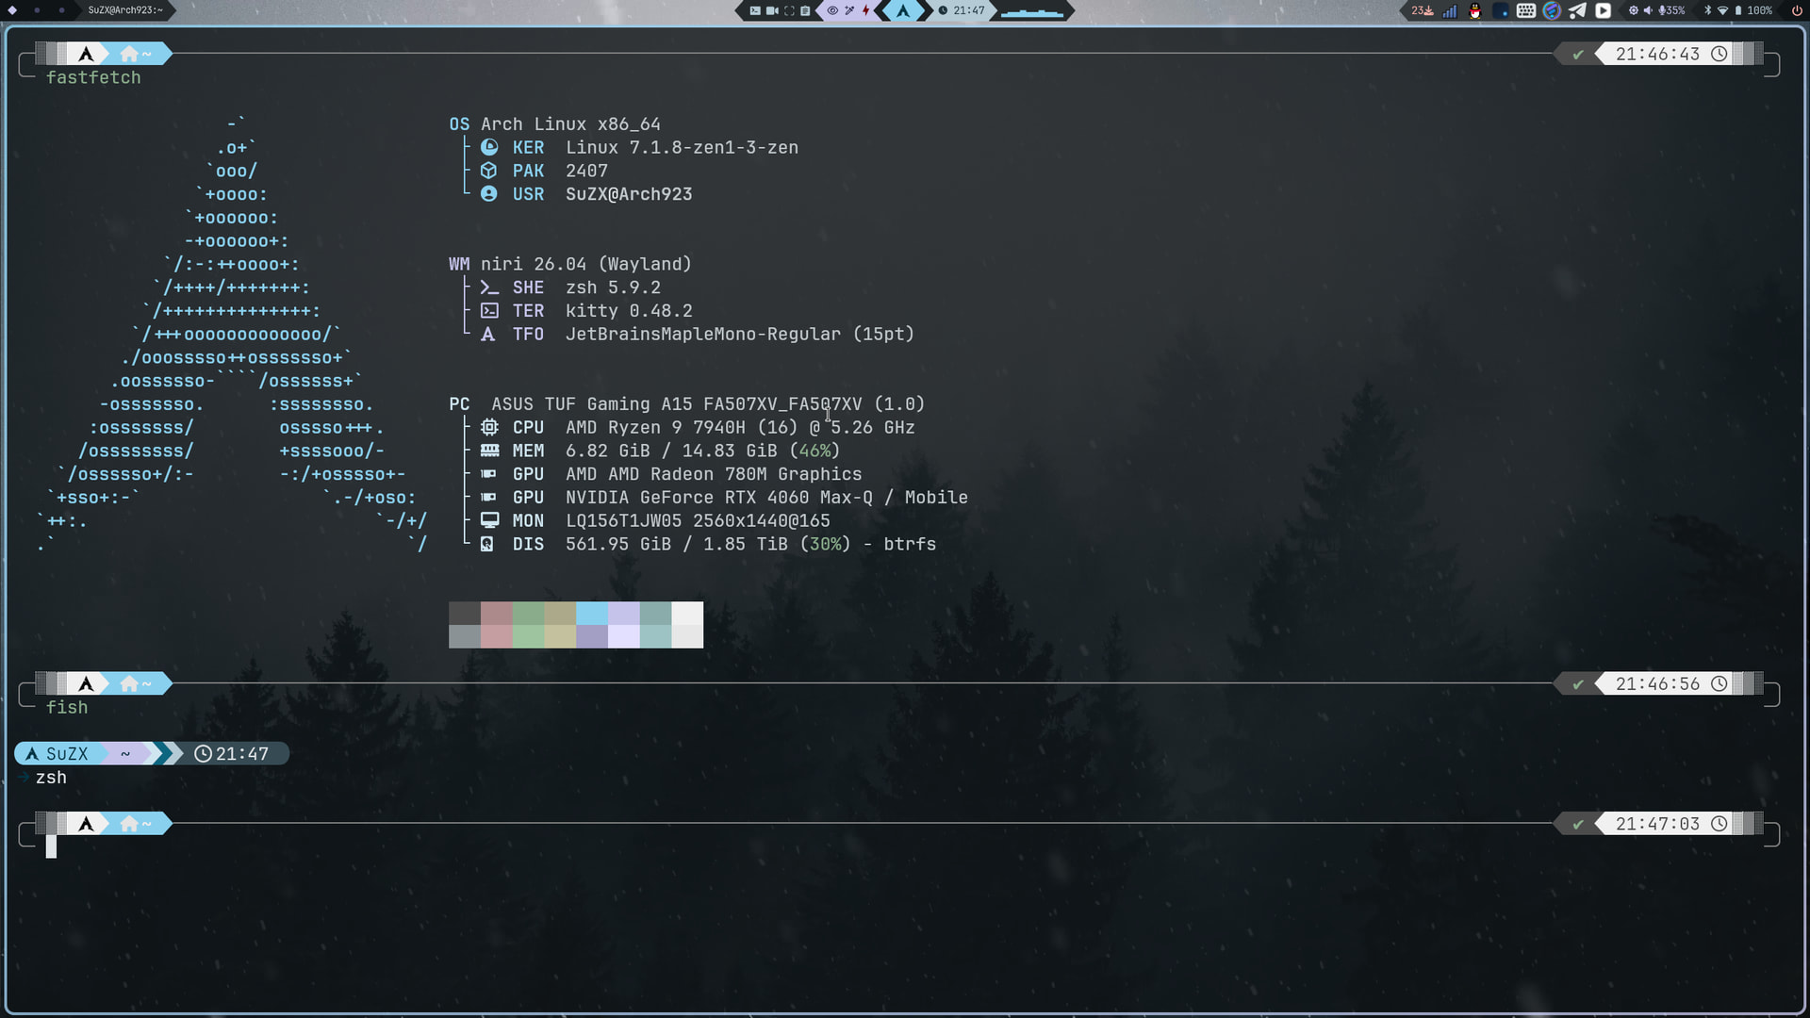1810x1018 pixels.
Task: Click the window title SuZX@Arch923:~
Action: 125,10
